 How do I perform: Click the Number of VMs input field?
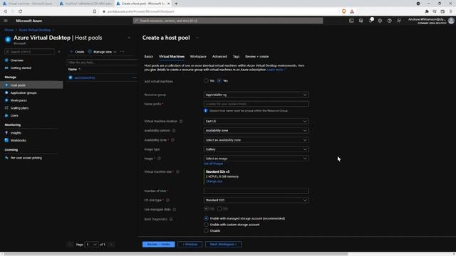tap(256, 191)
